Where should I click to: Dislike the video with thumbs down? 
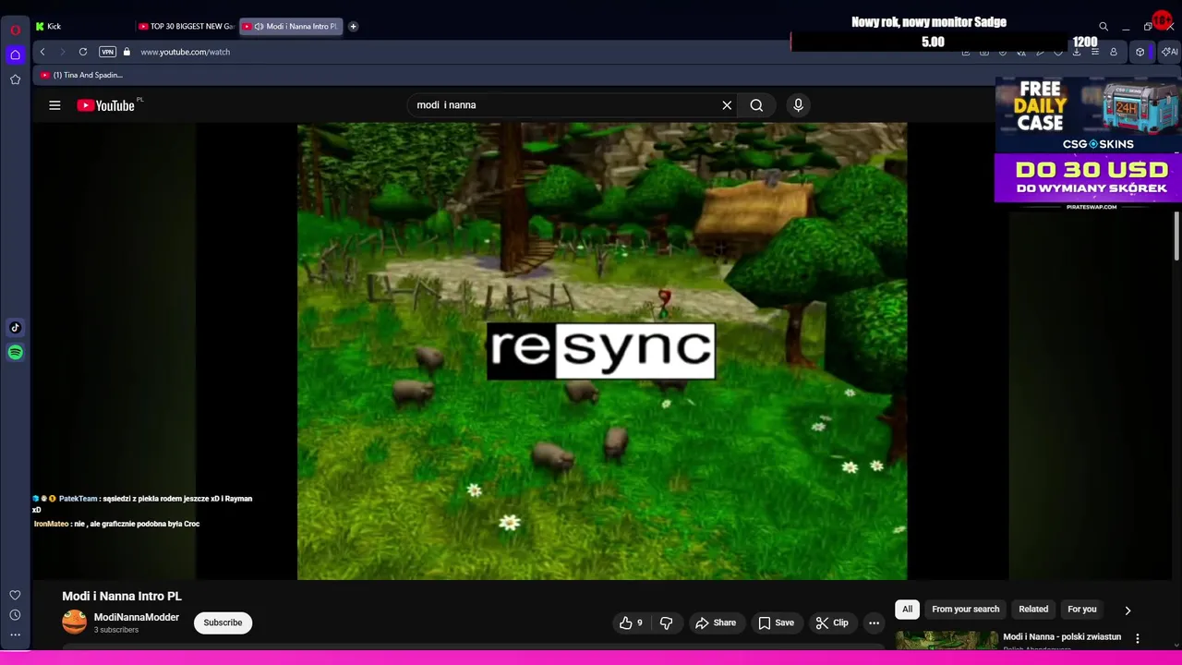(666, 623)
